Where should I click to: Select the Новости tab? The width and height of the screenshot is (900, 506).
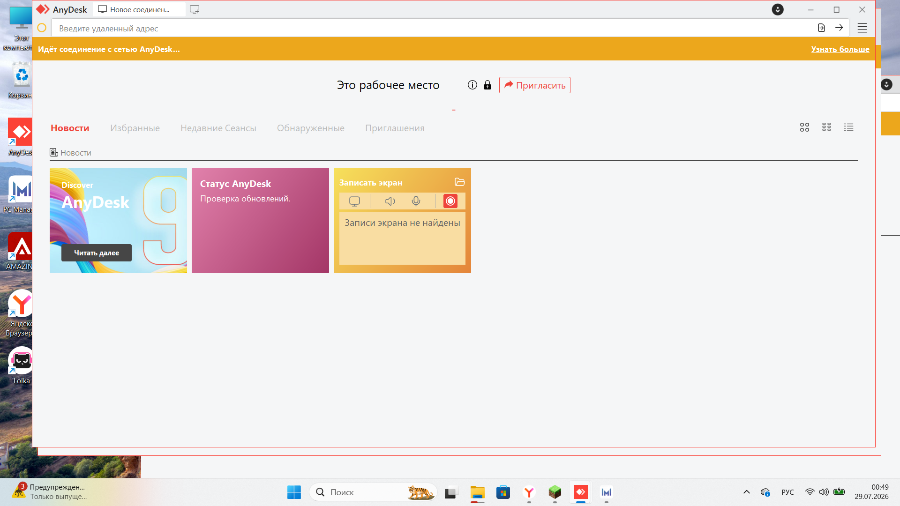70,128
